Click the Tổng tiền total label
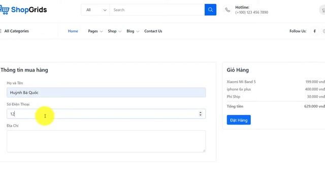The height and width of the screenshot is (183, 325). click(x=235, y=106)
